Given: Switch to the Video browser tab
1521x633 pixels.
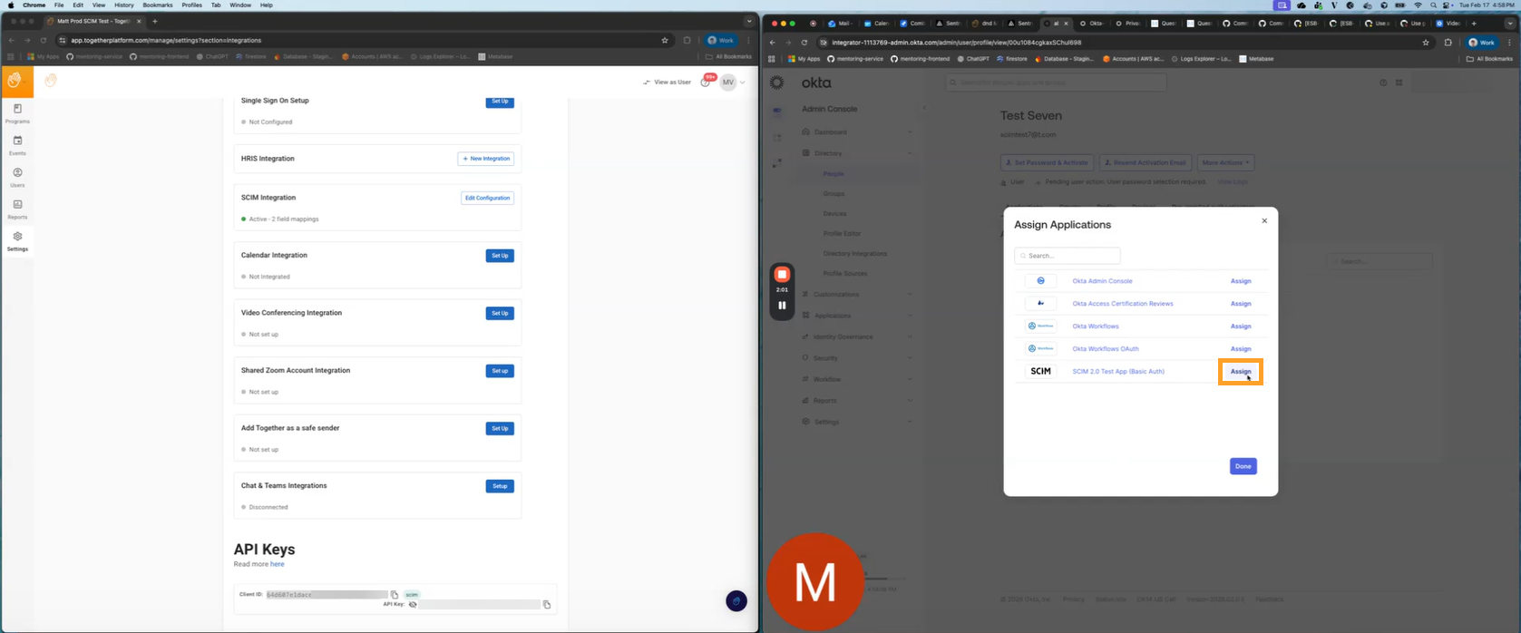Looking at the screenshot, I should [1448, 24].
